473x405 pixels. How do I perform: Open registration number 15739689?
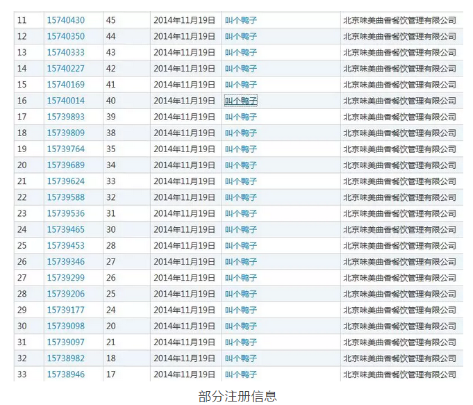click(x=65, y=165)
